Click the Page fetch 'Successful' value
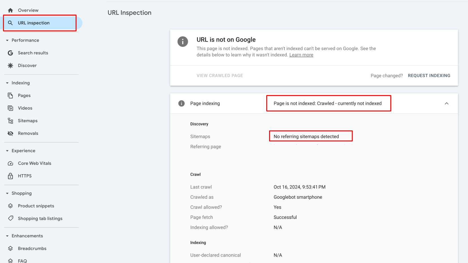This screenshot has height=263, width=468. (x=285, y=217)
